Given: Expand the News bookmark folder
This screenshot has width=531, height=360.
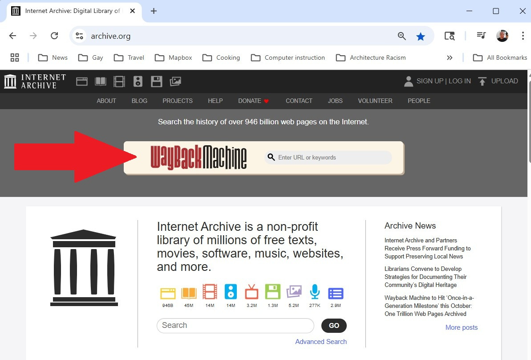Looking at the screenshot, I should tap(53, 57).
